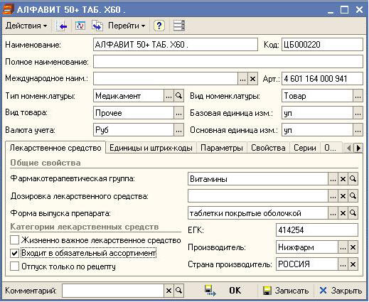Open the Страна производитель selection ellipsis
The height and width of the screenshot is (302, 369).
(343, 264)
